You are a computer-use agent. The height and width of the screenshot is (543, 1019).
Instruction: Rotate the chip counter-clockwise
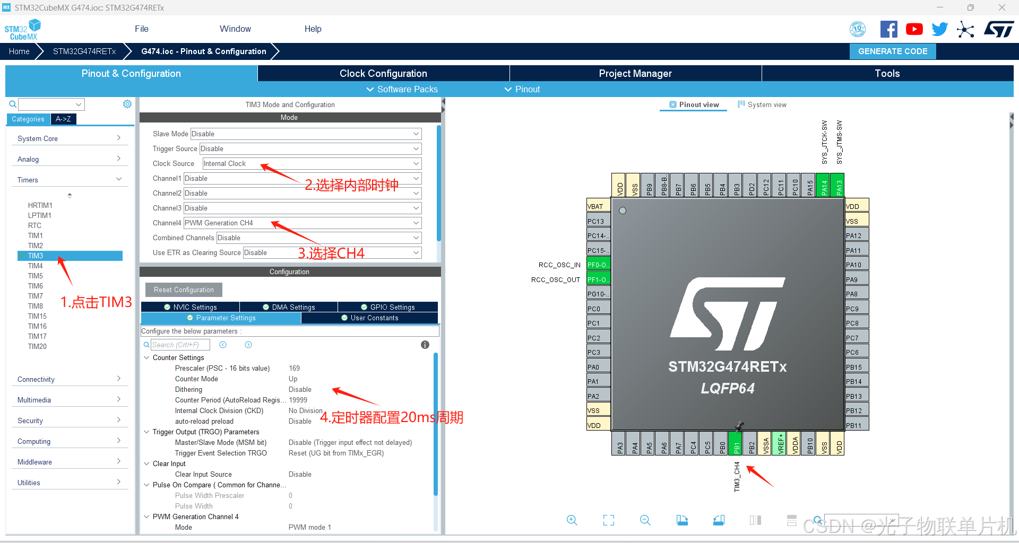click(719, 520)
